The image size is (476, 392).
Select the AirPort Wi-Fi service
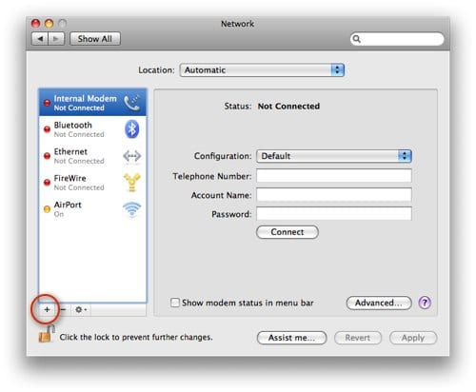tap(92, 209)
